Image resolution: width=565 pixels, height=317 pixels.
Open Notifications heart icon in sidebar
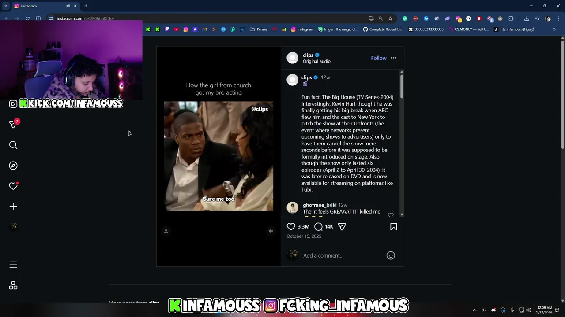pos(13,186)
